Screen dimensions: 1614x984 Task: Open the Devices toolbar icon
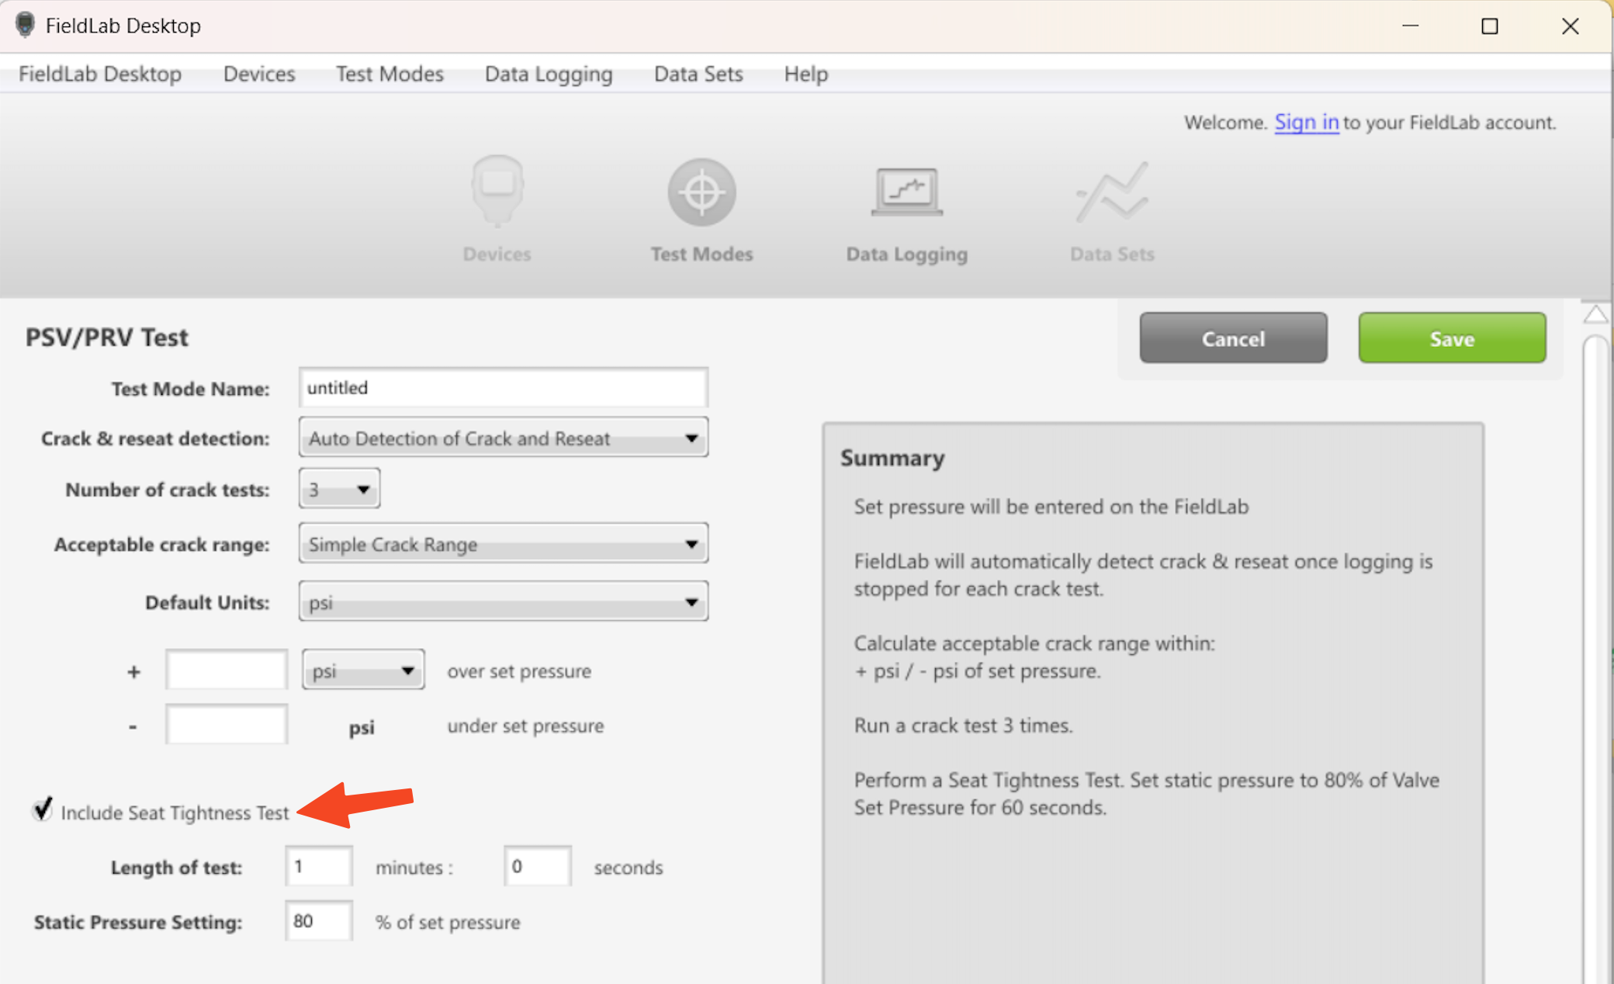point(497,192)
